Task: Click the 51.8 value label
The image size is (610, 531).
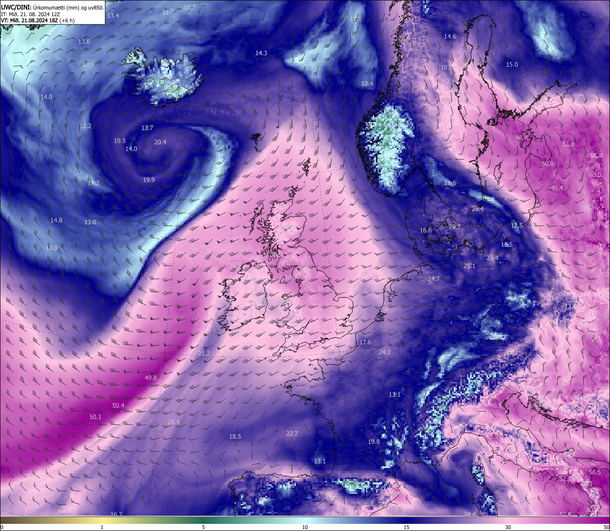Action: (x=569, y=144)
